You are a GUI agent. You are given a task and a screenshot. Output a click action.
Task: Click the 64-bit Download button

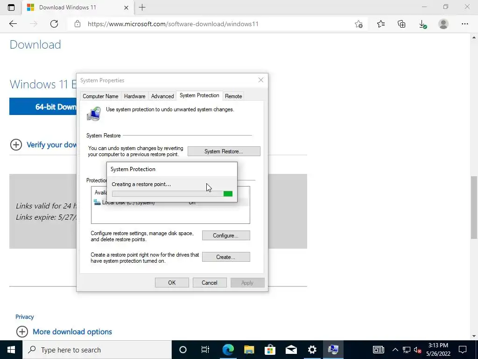43,107
